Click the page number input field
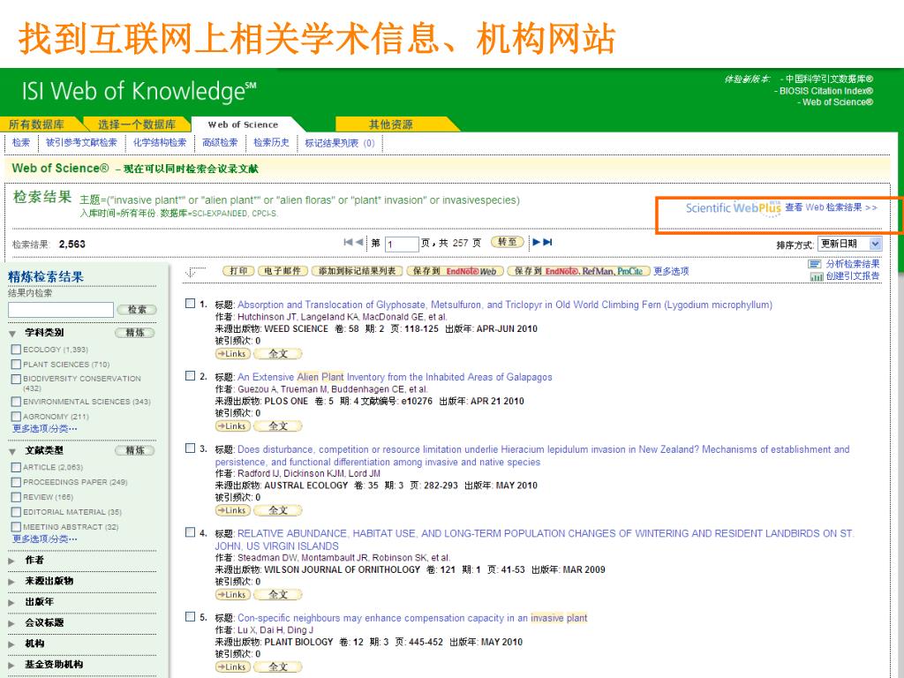 [x=402, y=244]
